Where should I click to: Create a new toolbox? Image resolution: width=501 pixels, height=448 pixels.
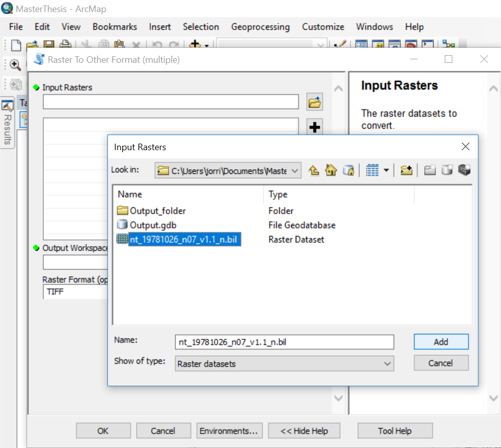[x=464, y=170]
